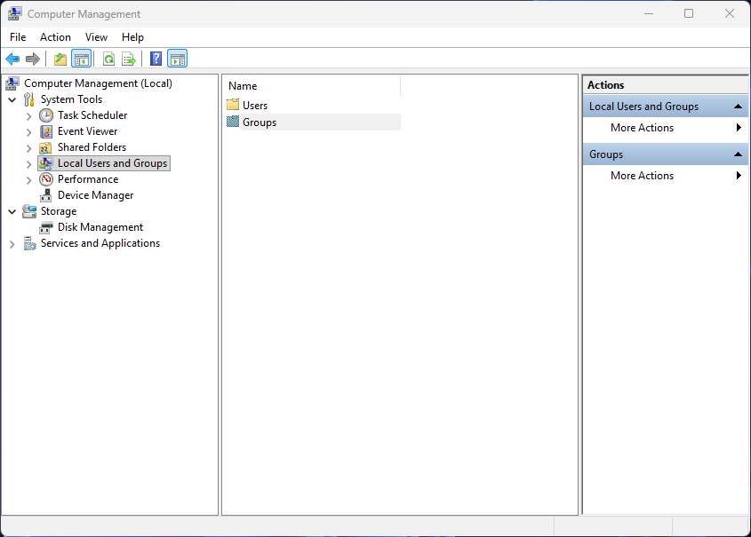Collapse the System Tools node
Viewport: 751px width, 537px height.
click(x=12, y=100)
